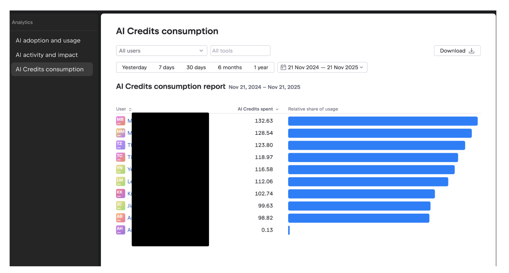Click the top 132.63 usage bar
The width and height of the screenshot is (509, 273).
click(x=383, y=121)
